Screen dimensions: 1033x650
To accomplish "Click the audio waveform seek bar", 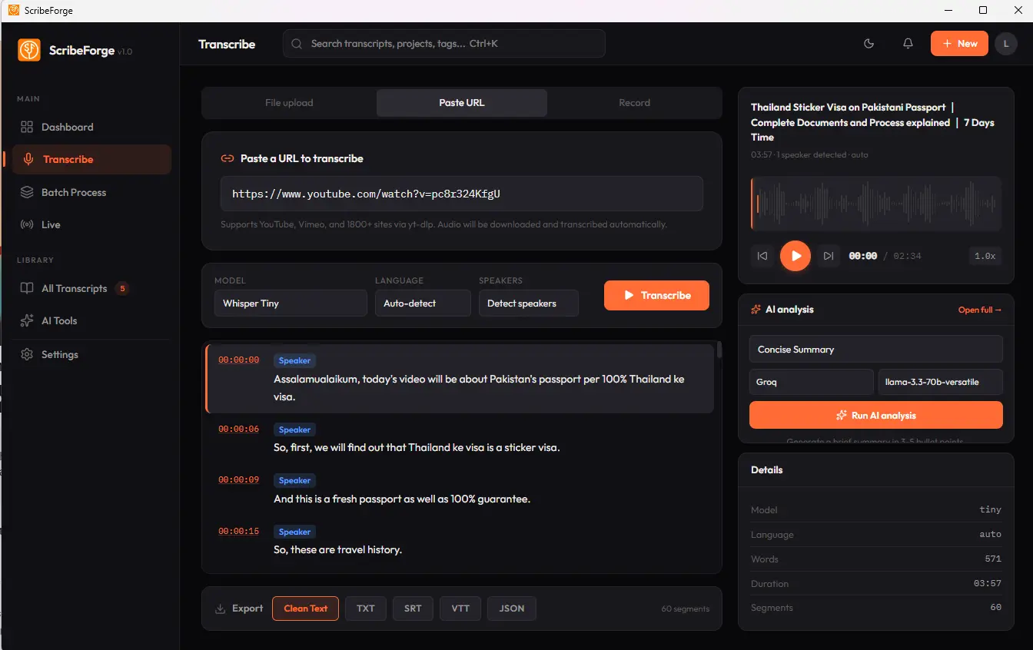I will 875,204.
